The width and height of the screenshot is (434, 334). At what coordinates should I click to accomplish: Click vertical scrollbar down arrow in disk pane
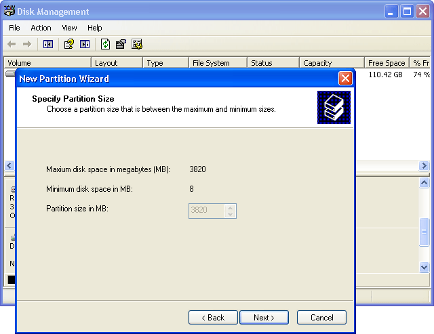424,268
